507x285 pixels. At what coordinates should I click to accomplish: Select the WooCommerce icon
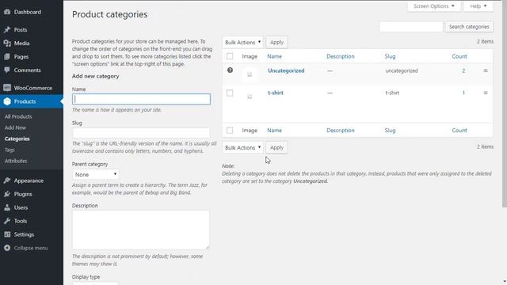[7, 88]
